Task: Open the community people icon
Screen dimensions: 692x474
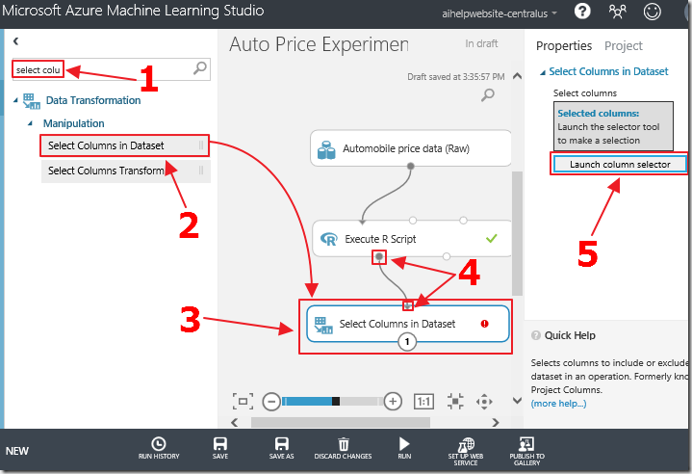Action: click(618, 11)
